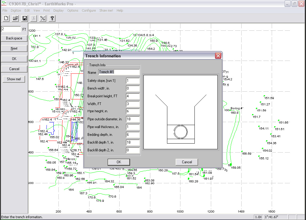
Task: Click the scissors Cut icon
Action: (34, 19)
